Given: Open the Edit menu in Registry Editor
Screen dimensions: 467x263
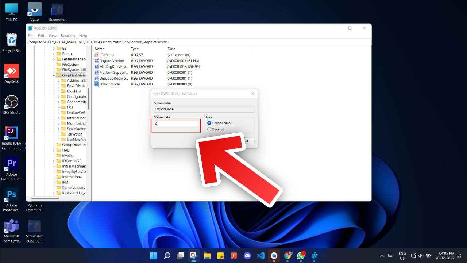Looking at the screenshot, I should pos(41,36).
